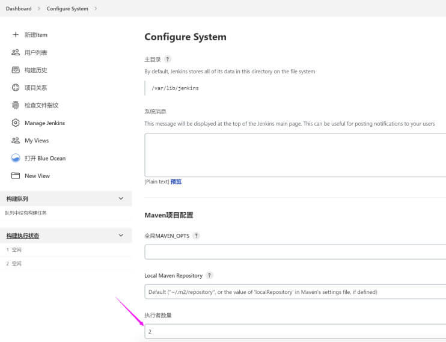446x342 pixels.
Task: Click the Blue Ocean icon
Action: [x=16, y=158]
